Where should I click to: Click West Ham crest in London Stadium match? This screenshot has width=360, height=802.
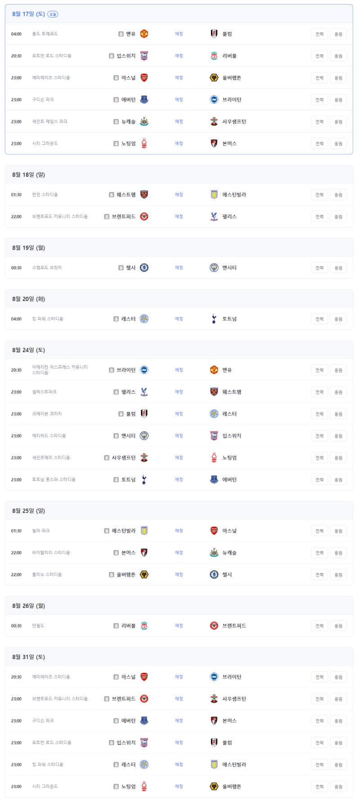pos(144,194)
